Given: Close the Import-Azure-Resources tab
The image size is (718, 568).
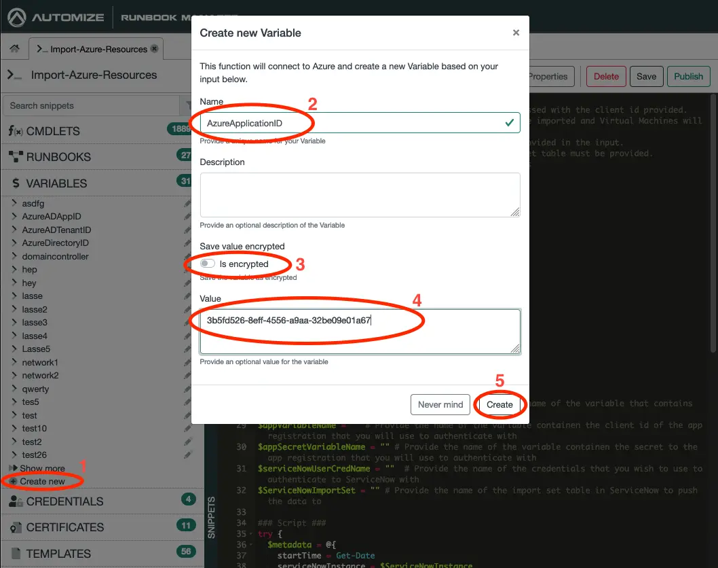Looking at the screenshot, I should (154, 49).
